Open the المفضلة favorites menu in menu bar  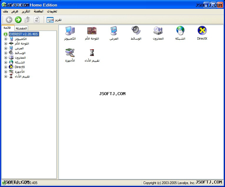(39, 11)
